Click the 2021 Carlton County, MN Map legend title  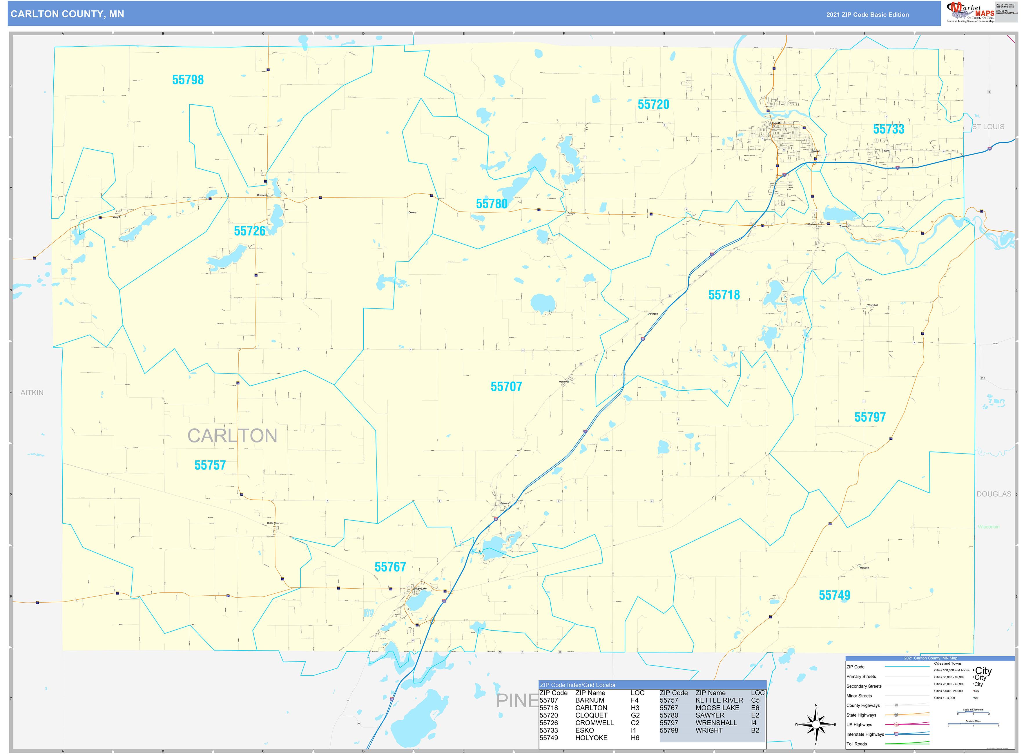(930, 658)
